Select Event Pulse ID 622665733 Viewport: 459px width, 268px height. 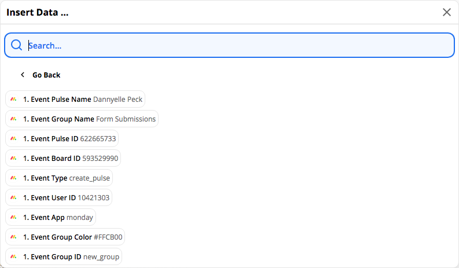62,138
